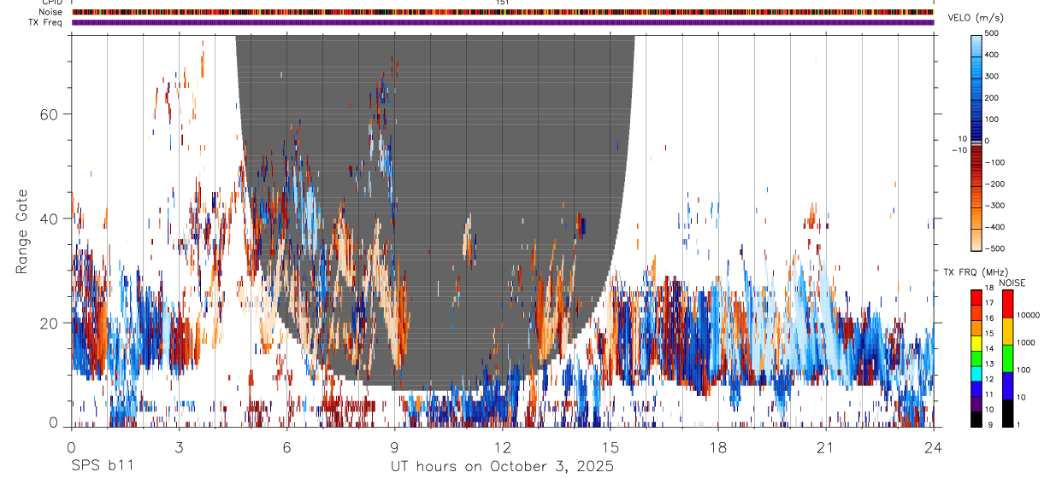Click the orange 15–16 MHz frequency swatch
The height and width of the screenshot is (484, 1050).
click(x=976, y=328)
